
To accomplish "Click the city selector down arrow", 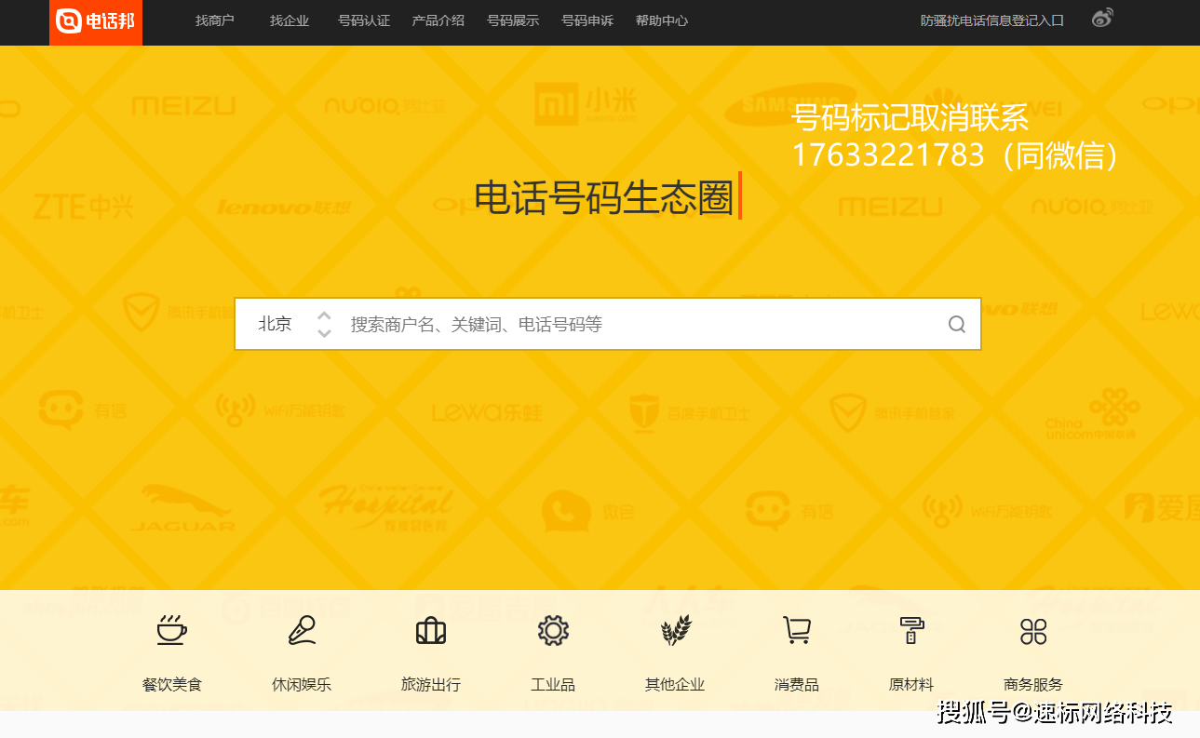I will coord(324,333).
